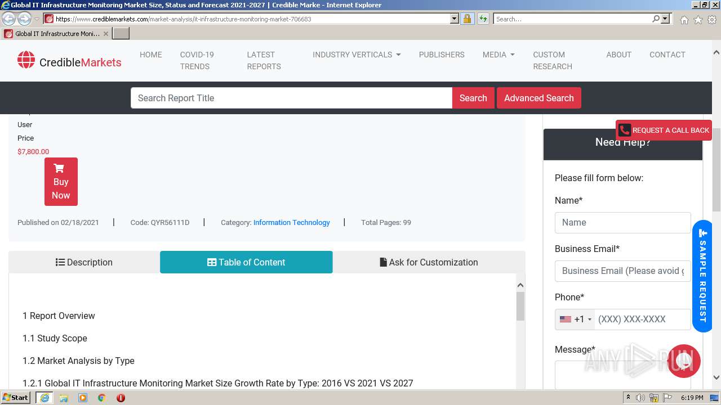
Task: Select the Table of Content tab
Action: point(246,262)
